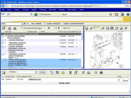This screenshot has height=98, width=131.
Task: Open the Filtry (VIN) menu
Action: tap(52, 10)
